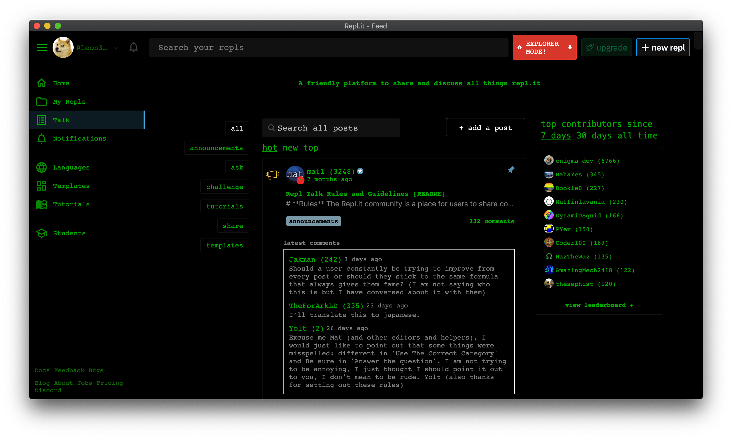The height and width of the screenshot is (438, 732).
Task: Open the notification bell in header
Action: [x=134, y=47]
